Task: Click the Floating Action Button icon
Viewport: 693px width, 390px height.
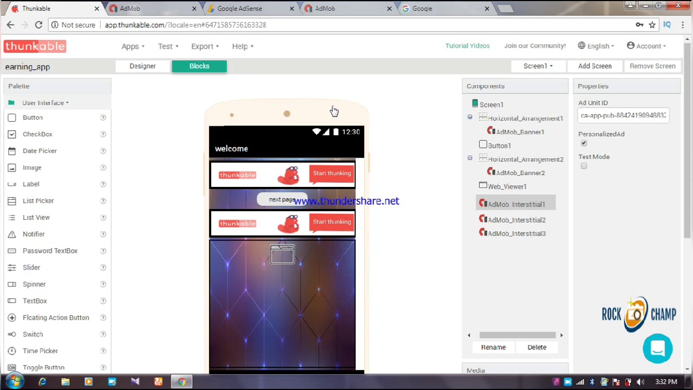Action: coord(12,318)
